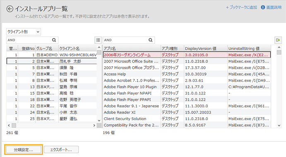The width and height of the screenshot is (286, 157).
Task: Select the Access Help app row
Action: (x=187, y=74)
